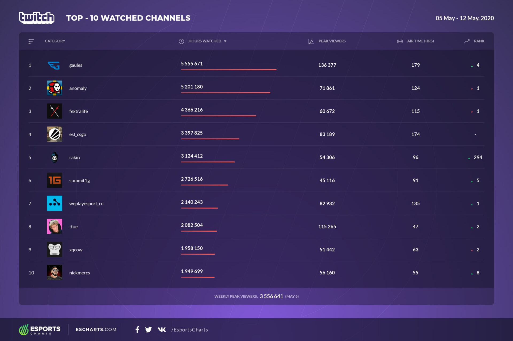The width and height of the screenshot is (513, 341).
Task: Click rakin rank change value 294
Action: coord(478,157)
